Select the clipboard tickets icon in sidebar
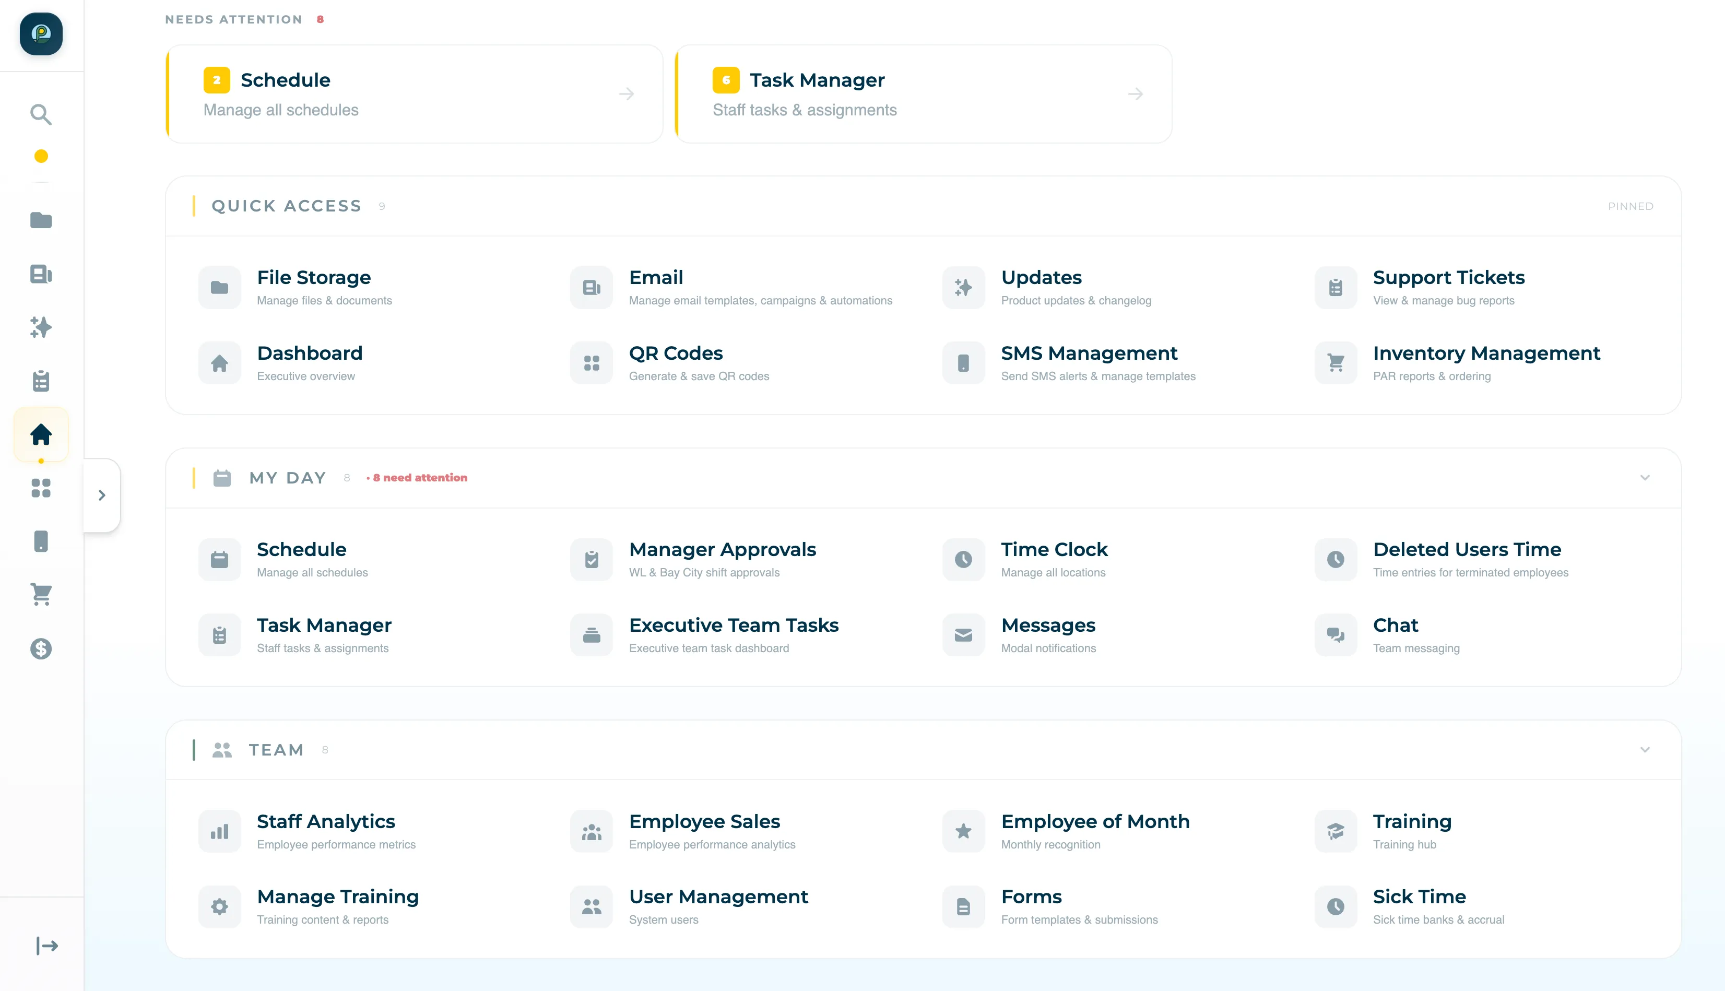 tap(41, 381)
